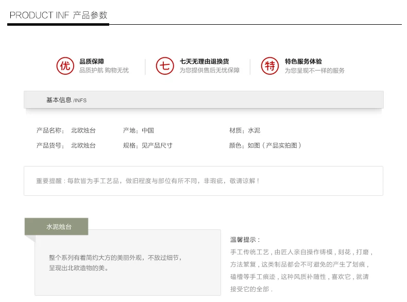Click the 为您呈现不一样的服务 subtitle
The width and height of the screenshot is (407, 302).
[315, 71]
